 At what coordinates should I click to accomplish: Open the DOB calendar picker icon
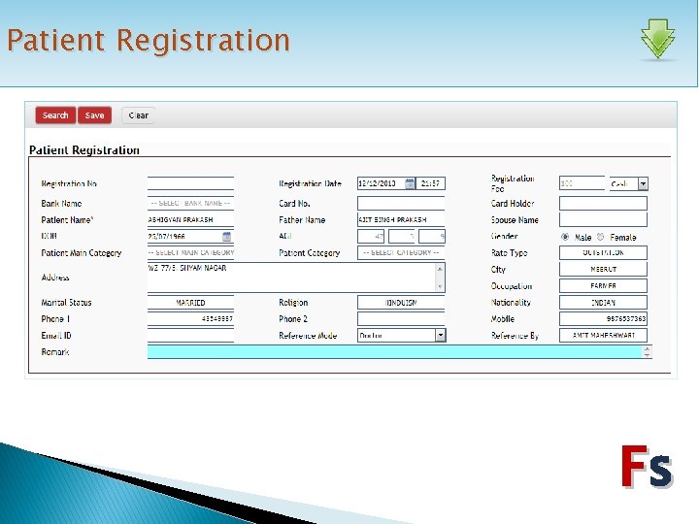point(226,237)
